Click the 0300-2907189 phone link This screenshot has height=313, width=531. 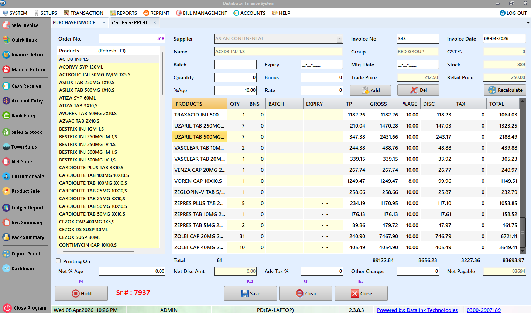(484, 310)
